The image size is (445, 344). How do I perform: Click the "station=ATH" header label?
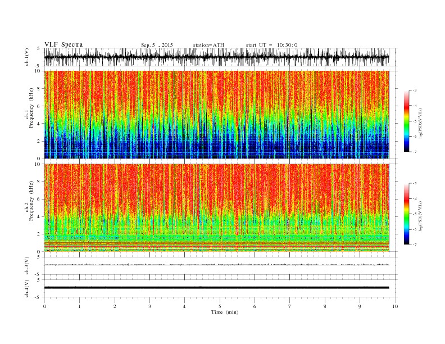[208, 45]
